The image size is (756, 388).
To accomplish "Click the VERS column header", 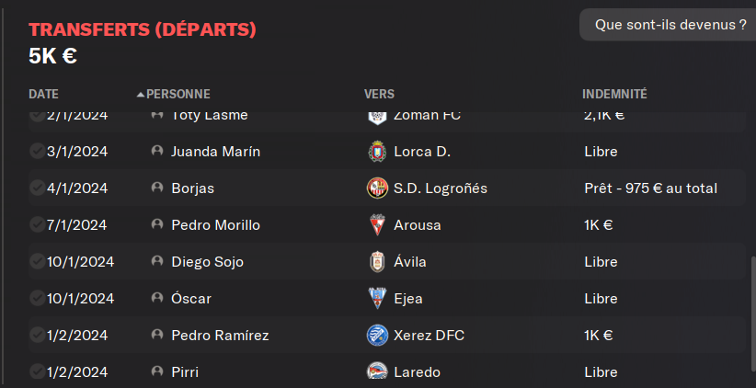I will coord(379,94).
